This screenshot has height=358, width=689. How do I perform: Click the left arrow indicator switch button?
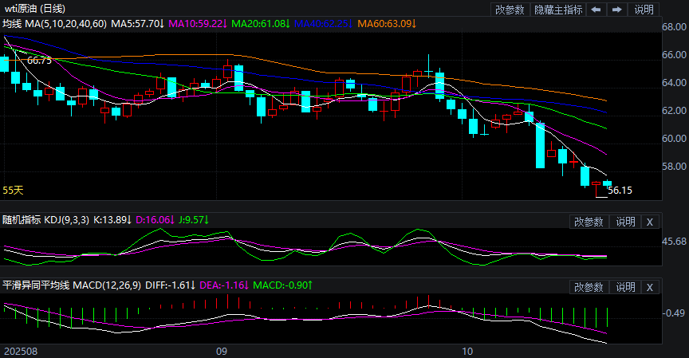pyautogui.click(x=596, y=10)
